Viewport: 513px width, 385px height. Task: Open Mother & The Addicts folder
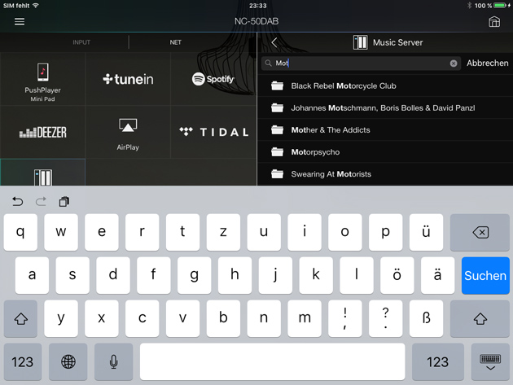coord(385,130)
